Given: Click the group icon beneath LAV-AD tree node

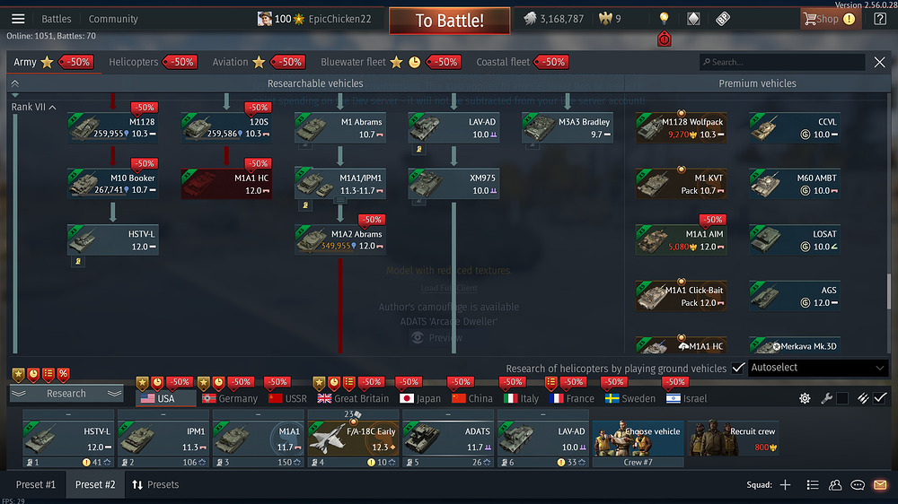Looking at the screenshot, I should (x=419, y=149).
